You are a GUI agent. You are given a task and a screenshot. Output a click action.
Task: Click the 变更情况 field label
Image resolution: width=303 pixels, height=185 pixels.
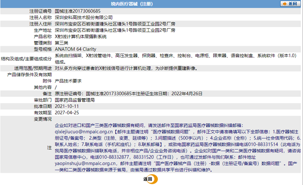(43, 119)
